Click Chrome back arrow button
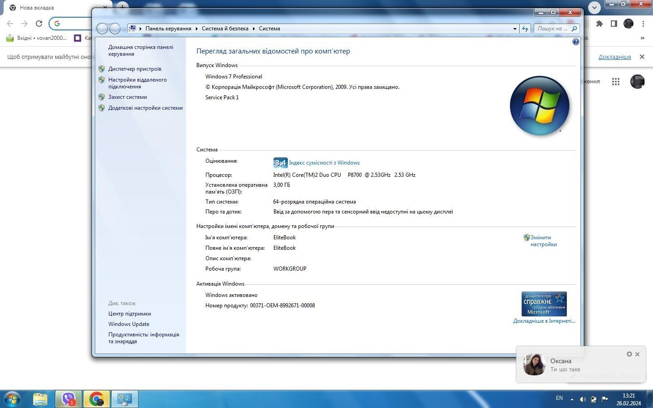This screenshot has width=653, height=408. click(10, 24)
